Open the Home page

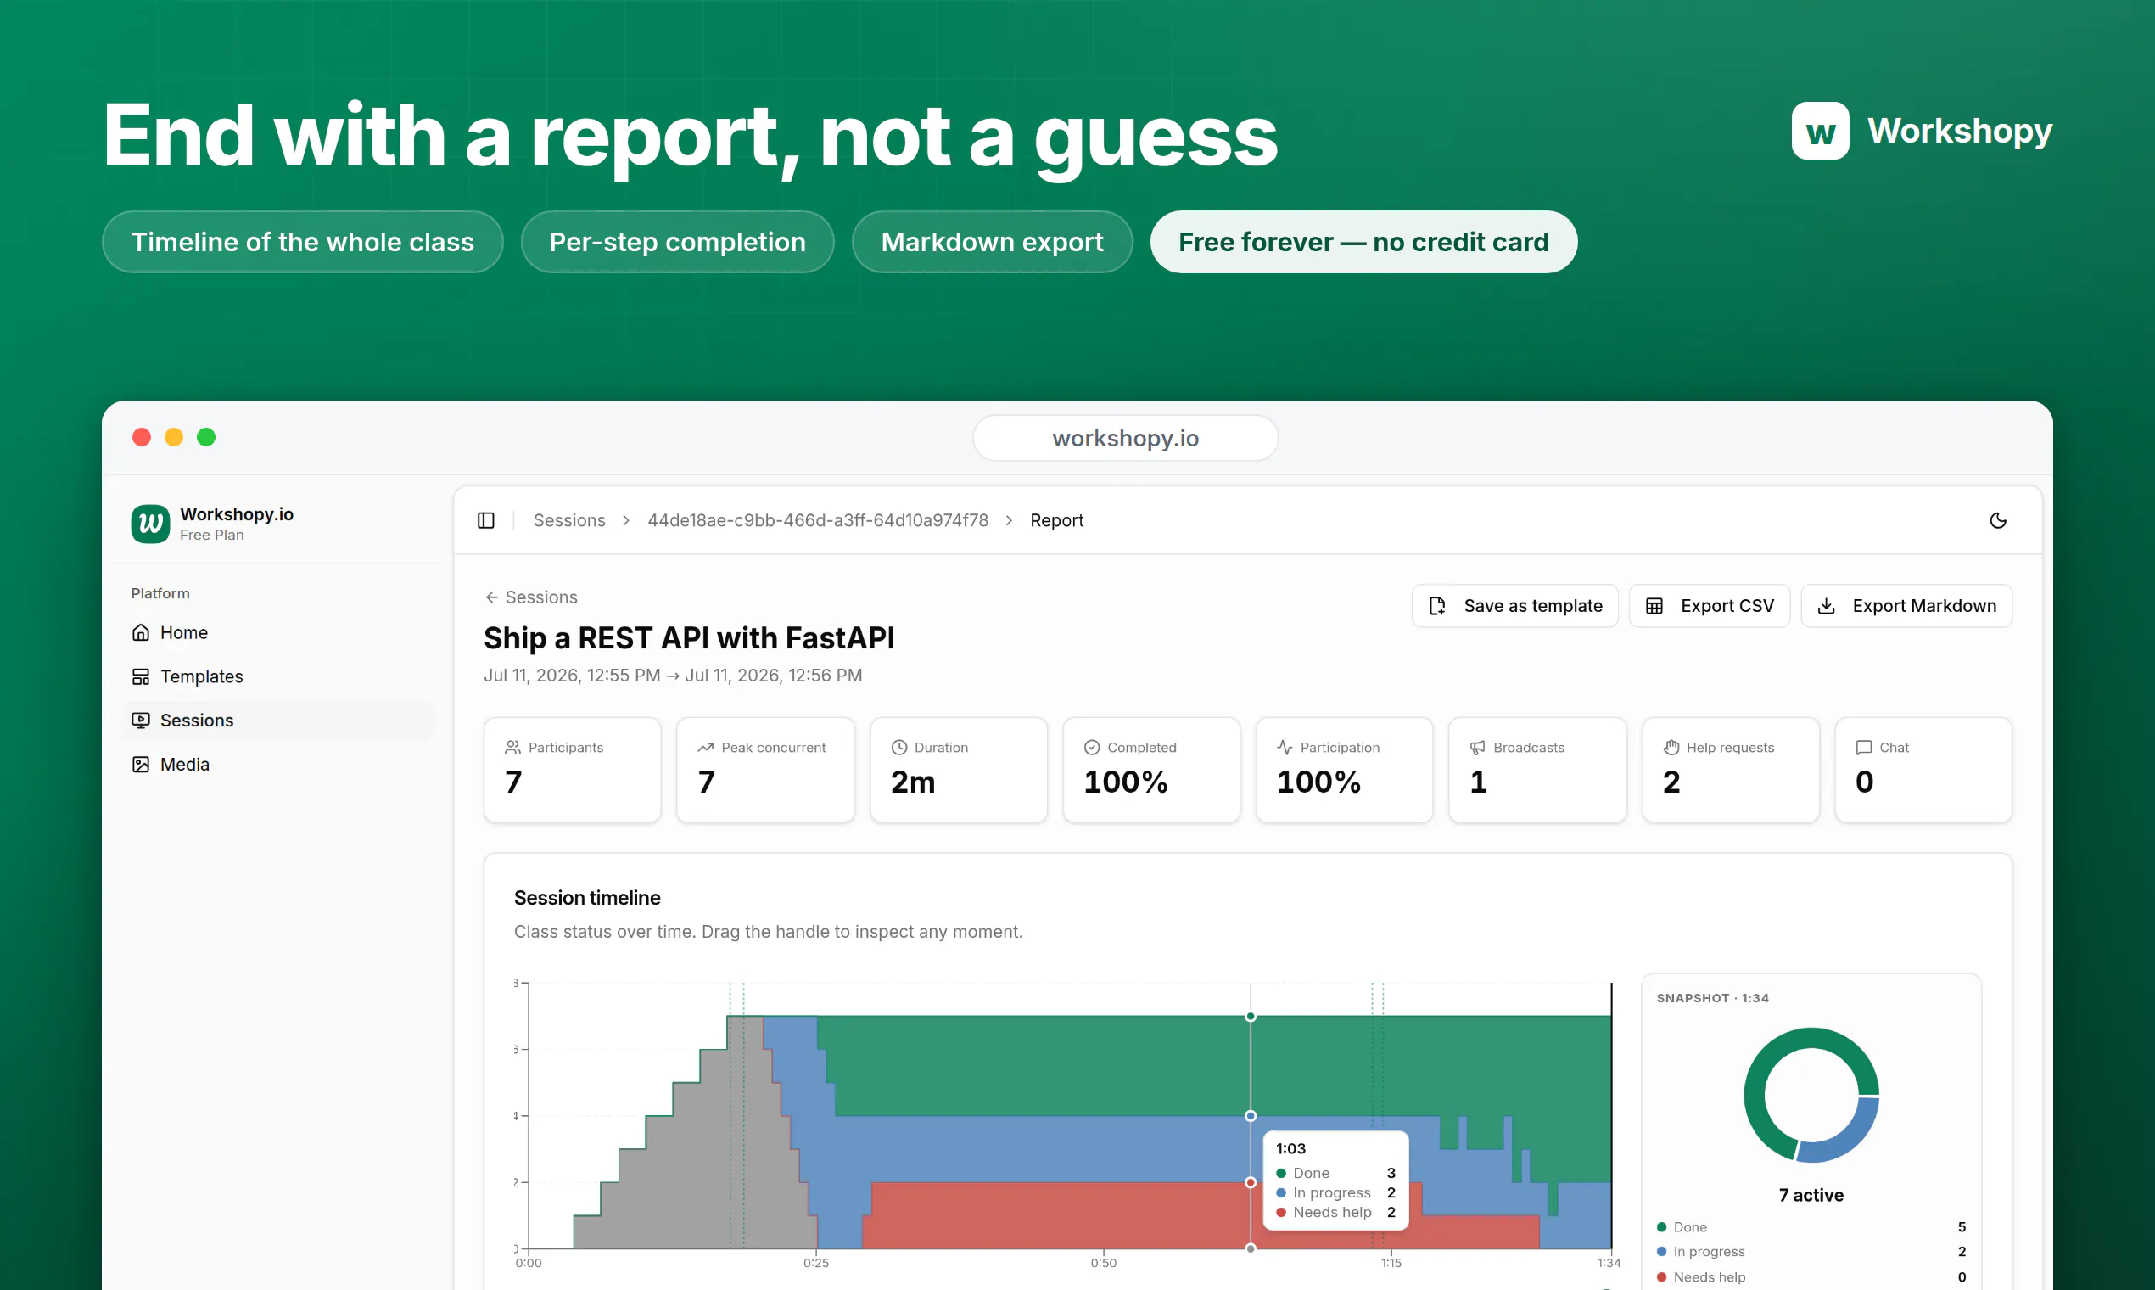(x=277, y=633)
